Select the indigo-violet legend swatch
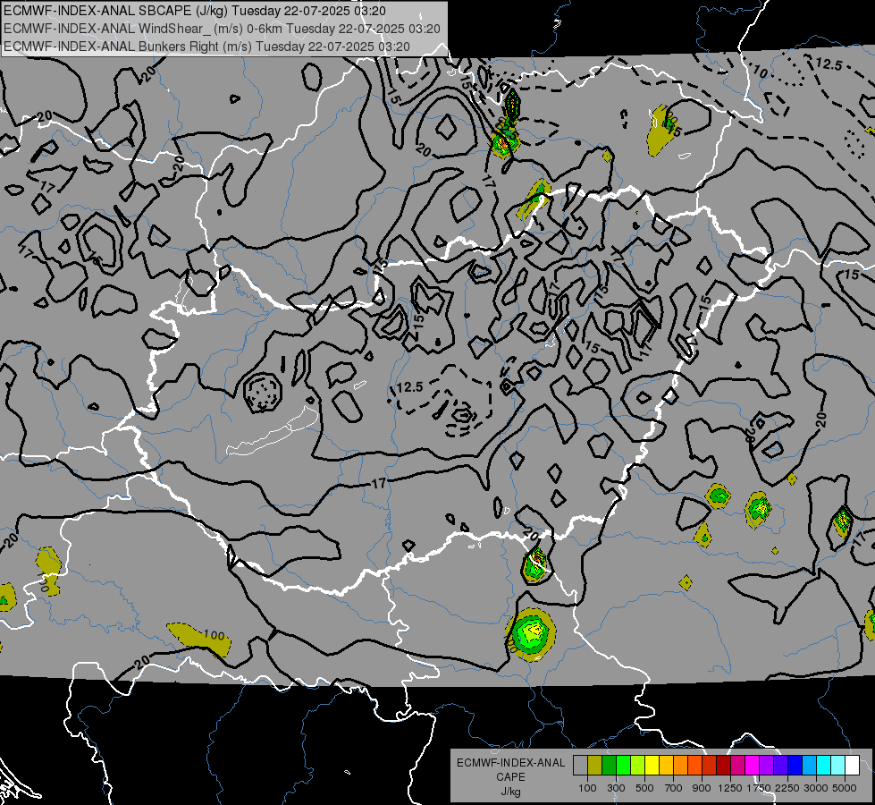This screenshot has width=875, height=805. point(780,766)
